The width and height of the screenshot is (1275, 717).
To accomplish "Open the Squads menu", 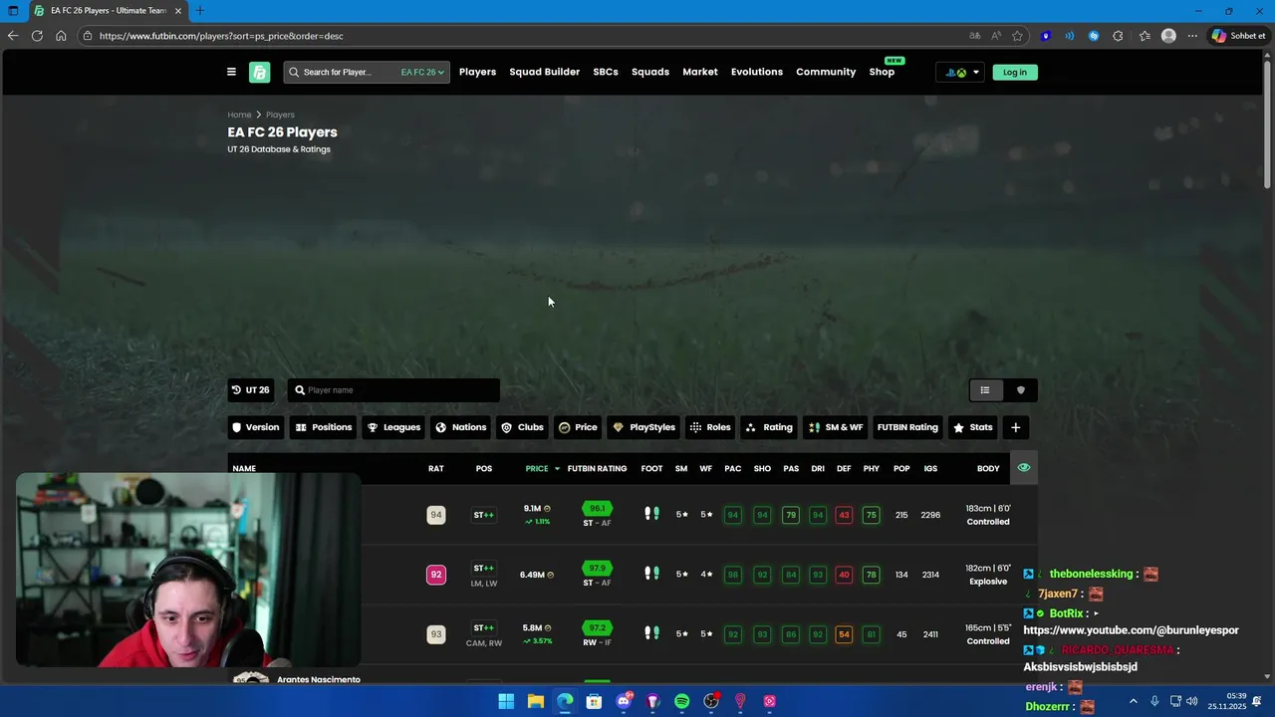I will (x=650, y=72).
